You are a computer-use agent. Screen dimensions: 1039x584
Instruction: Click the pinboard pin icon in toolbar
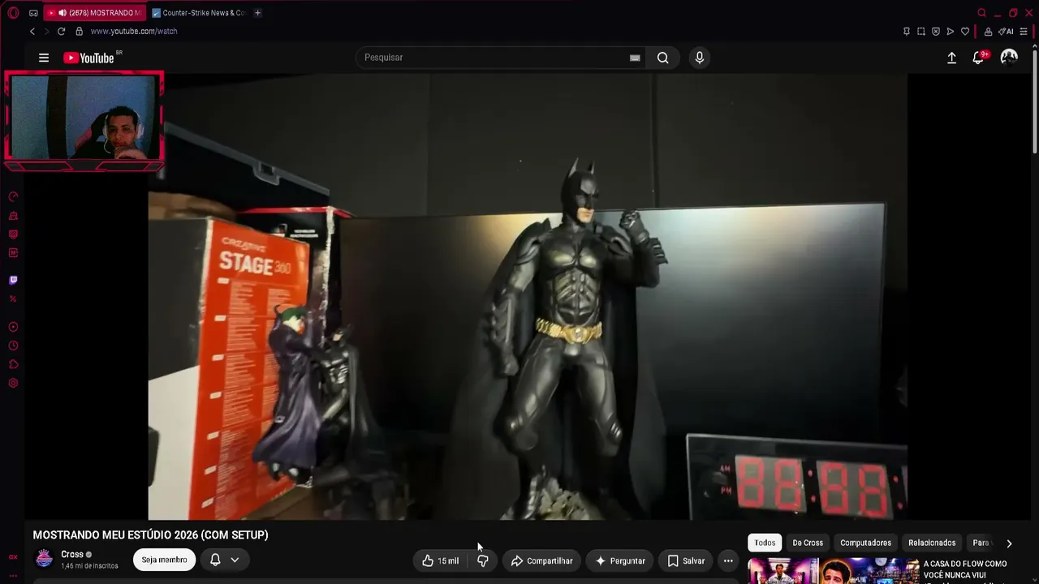907,32
